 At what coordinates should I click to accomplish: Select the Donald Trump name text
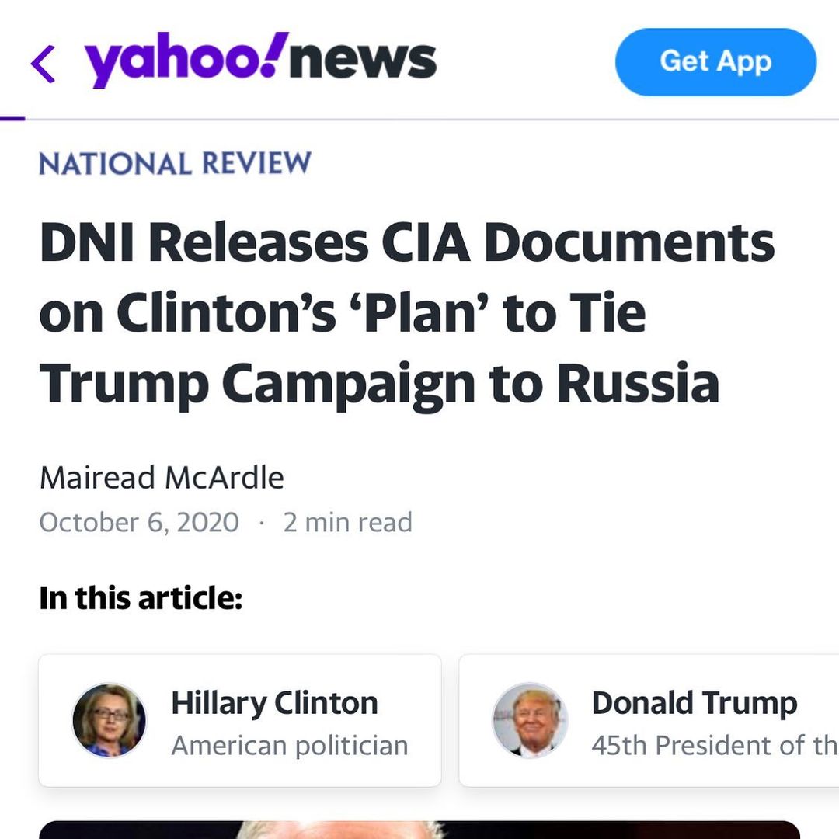point(694,703)
